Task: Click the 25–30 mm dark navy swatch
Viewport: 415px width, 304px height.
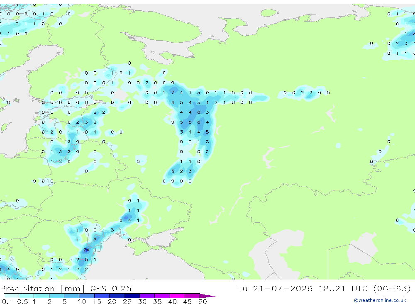Action: pyautogui.click(x=132, y=296)
